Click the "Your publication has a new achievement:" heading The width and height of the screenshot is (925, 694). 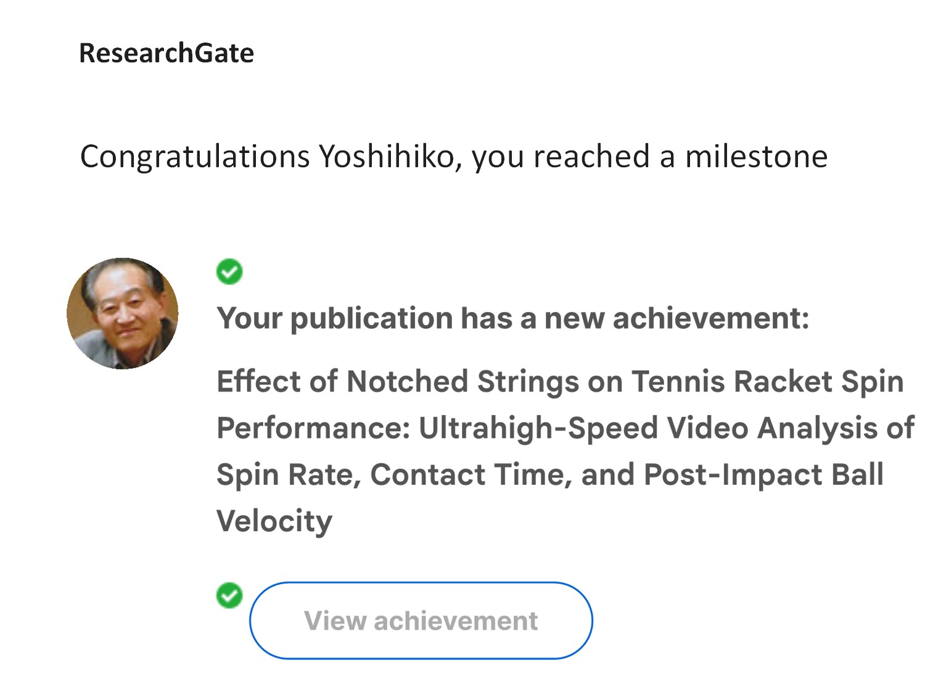512,319
